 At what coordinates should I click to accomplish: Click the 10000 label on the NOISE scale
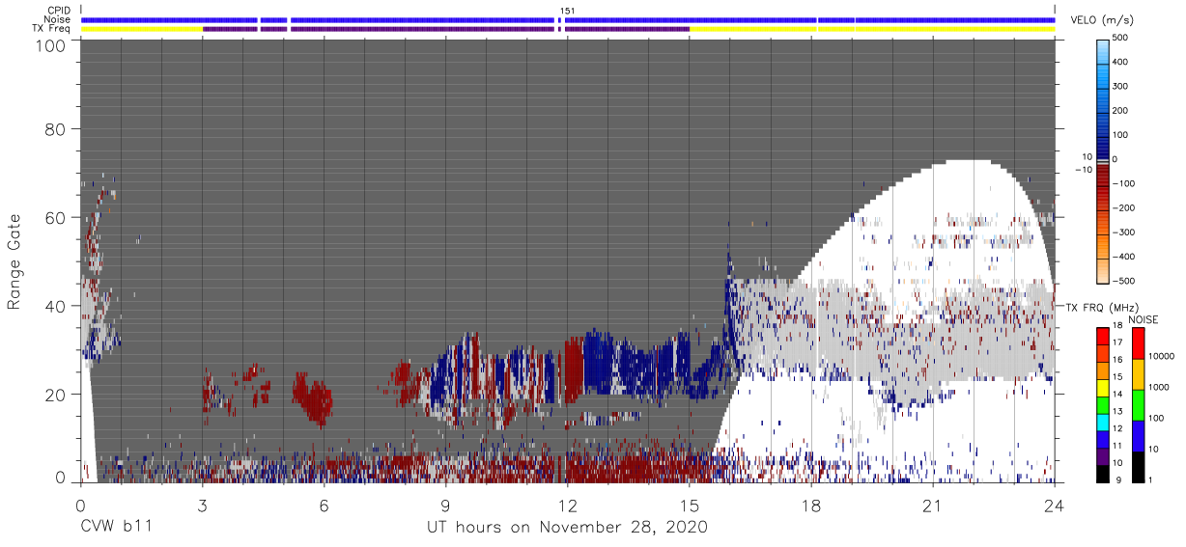1163,357
